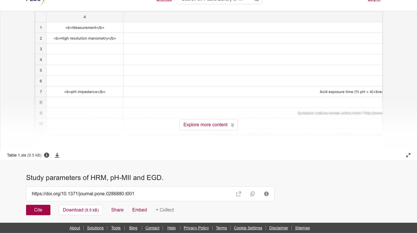Click the download arrow icon beside Table 1.xls

(57, 155)
